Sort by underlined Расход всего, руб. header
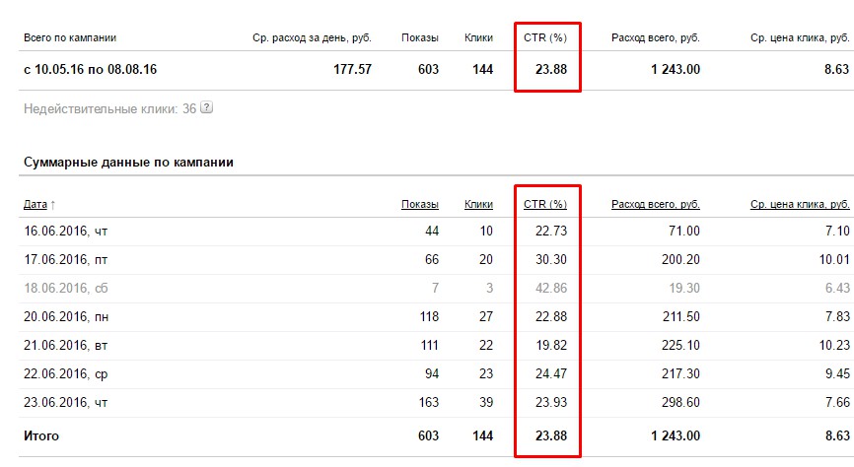 tap(656, 204)
